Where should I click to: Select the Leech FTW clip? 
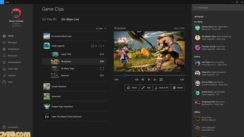click(74, 54)
